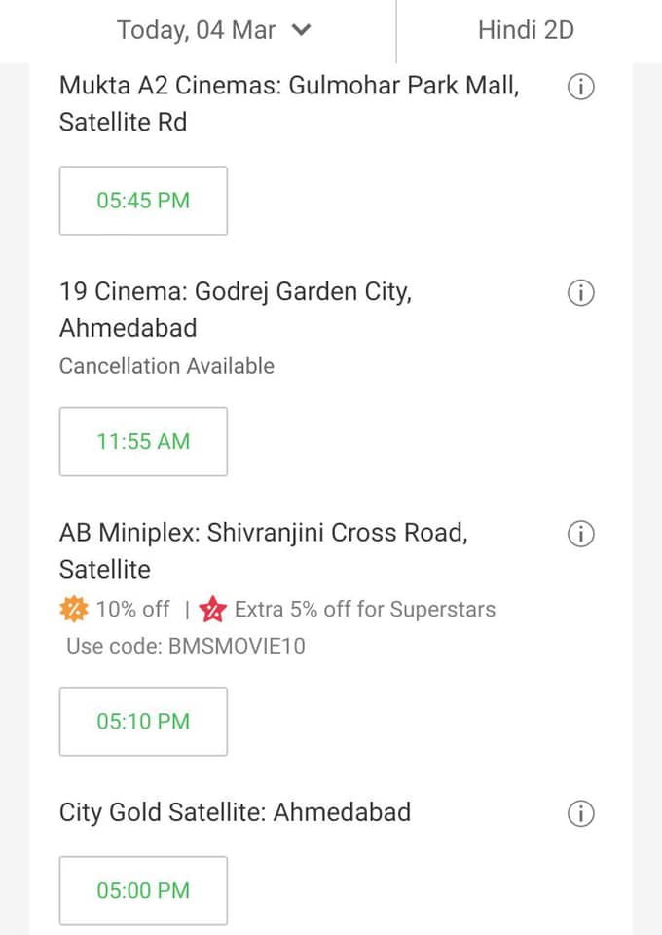
Task: Open info for Mukta A2 Cinemas
Action: coord(580,87)
